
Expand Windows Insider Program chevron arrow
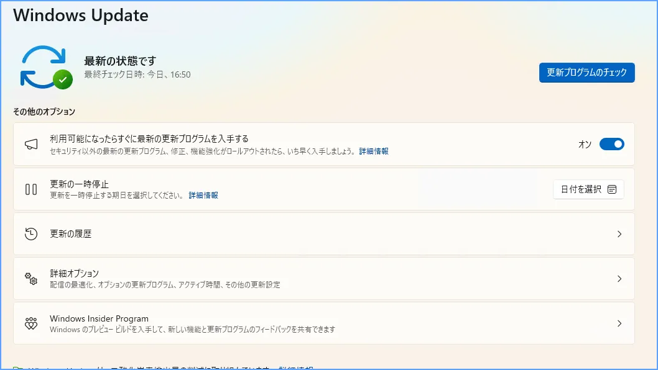pos(619,323)
